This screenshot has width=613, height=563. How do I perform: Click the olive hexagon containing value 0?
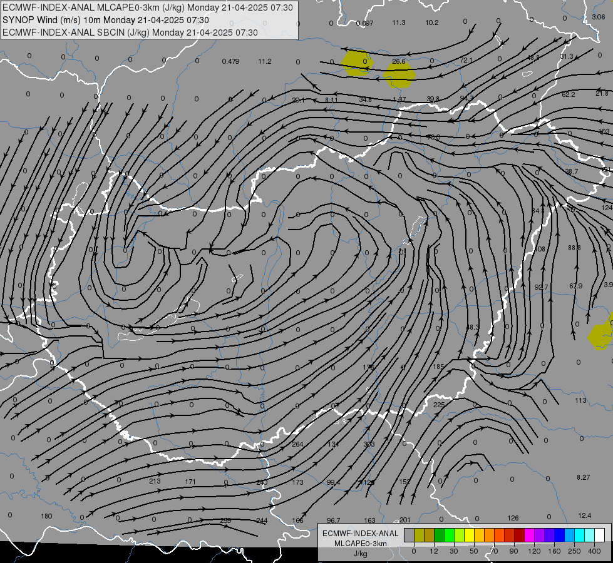(x=357, y=62)
